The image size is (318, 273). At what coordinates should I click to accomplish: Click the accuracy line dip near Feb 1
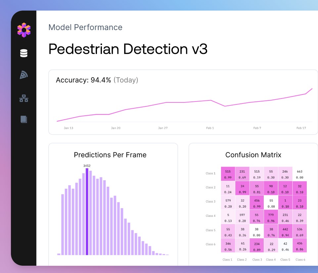(x=225, y=106)
